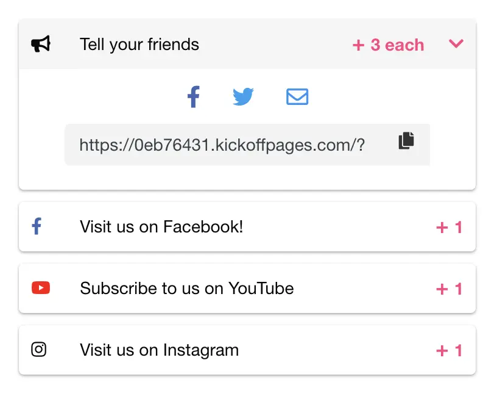Collapse the Tell your friends section
The width and height of the screenshot is (497, 399).
click(456, 44)
